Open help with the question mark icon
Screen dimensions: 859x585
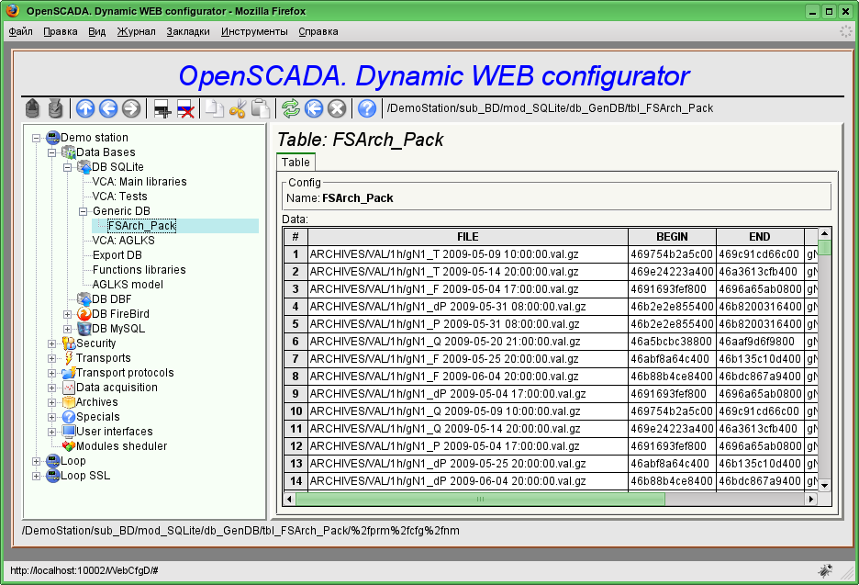click(367, 108)
